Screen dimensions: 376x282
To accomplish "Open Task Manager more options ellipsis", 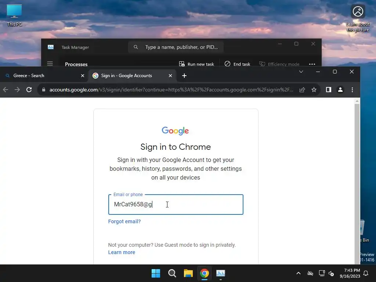I will pos(312,64).
